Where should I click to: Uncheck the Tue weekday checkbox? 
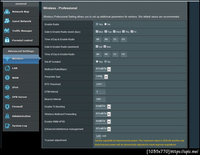(106, 31)
